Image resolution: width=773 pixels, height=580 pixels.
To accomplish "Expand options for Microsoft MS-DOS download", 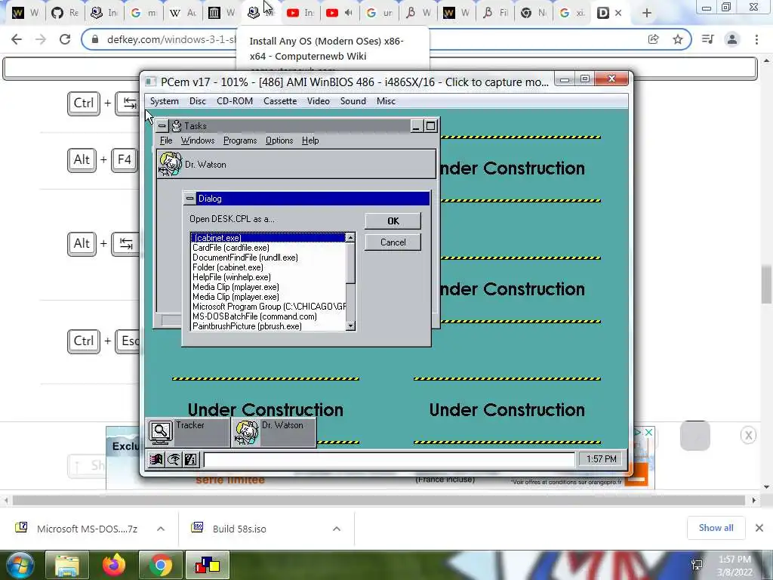I will [x=161, y=529].
